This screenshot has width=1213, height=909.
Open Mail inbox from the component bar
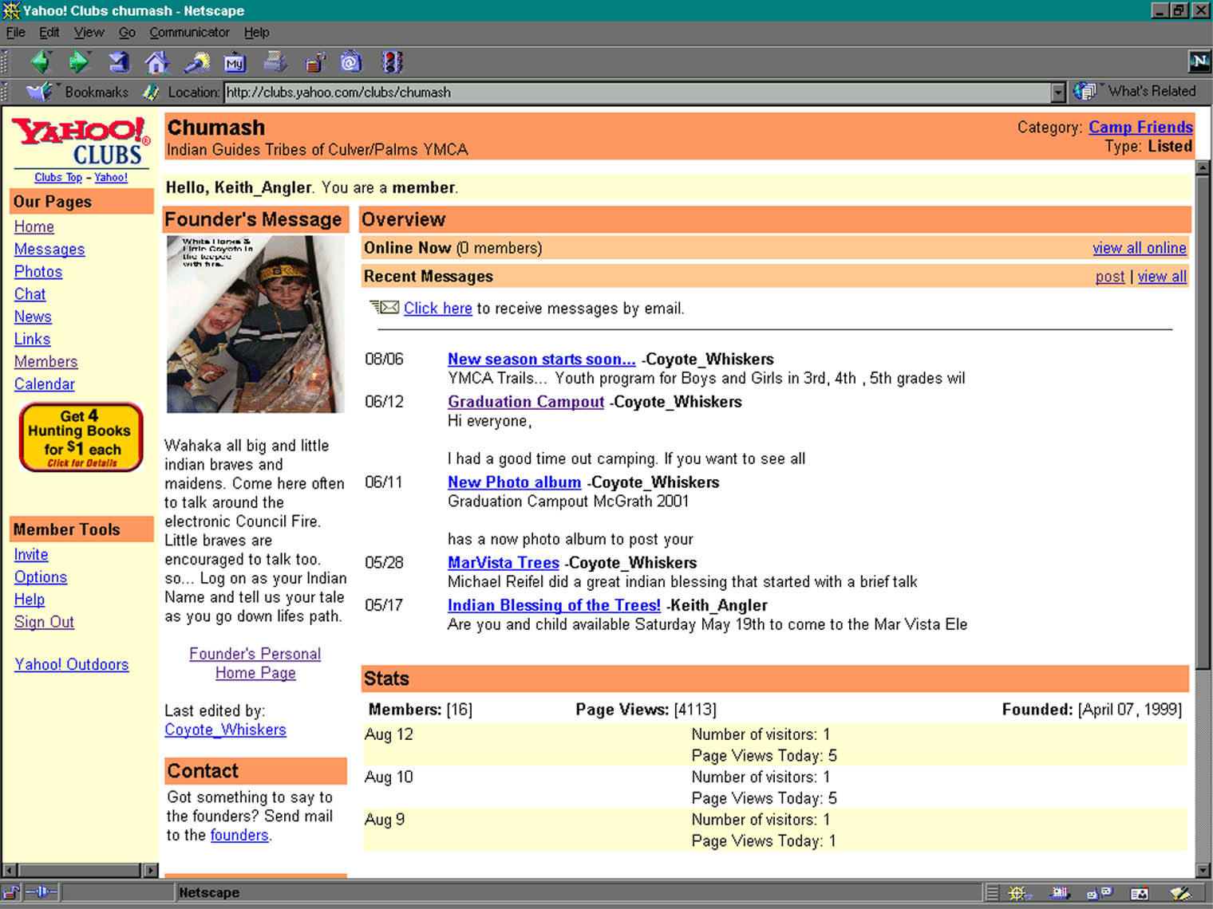coord(1060,893)
